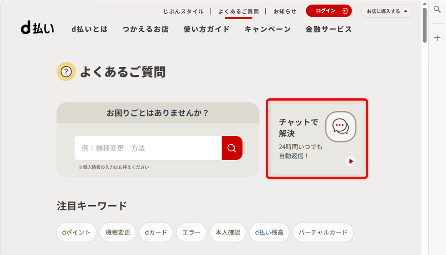Click the FAQ search input field
The image size is (446, 255).
[148, 148]
